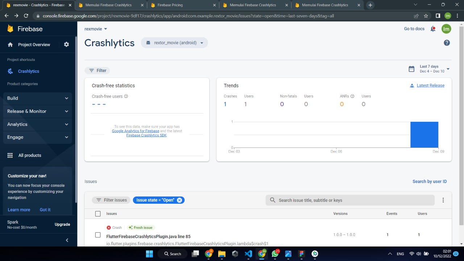Click the calendar icon for date range

(x=411, y=69)
